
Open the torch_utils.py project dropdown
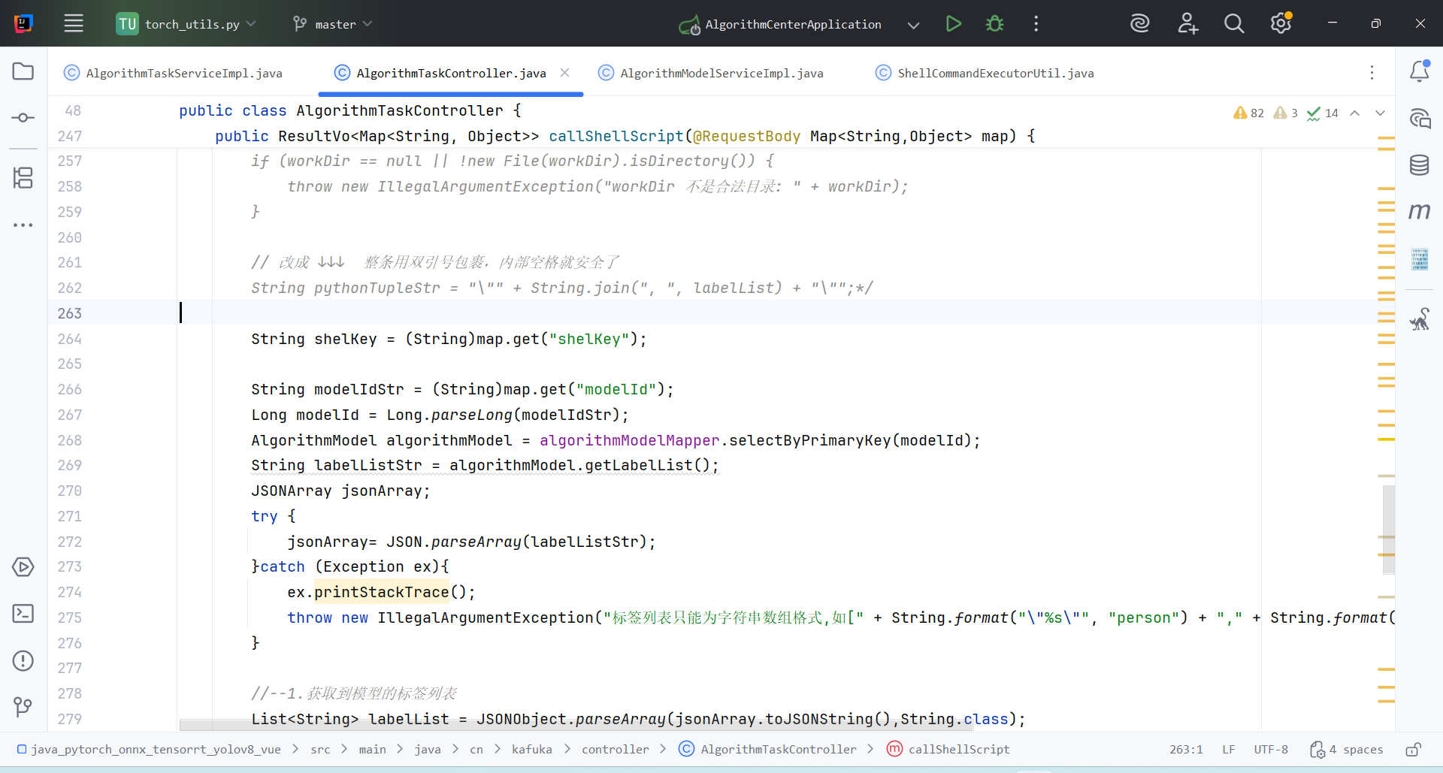(186, 24)
